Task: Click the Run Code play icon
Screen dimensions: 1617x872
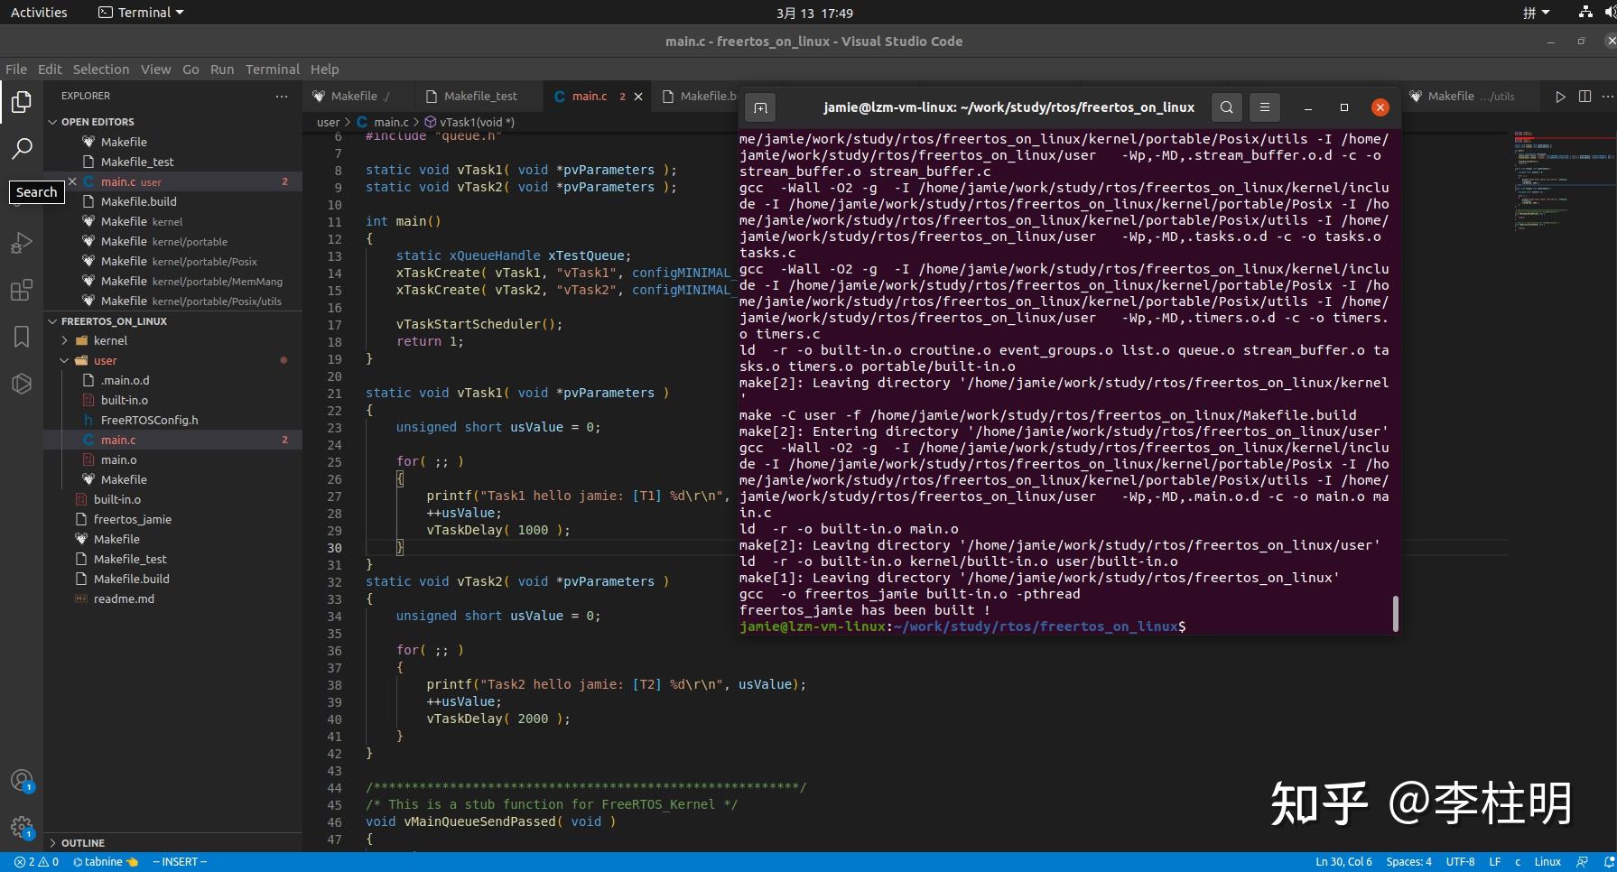Action: click(1559, 97)
